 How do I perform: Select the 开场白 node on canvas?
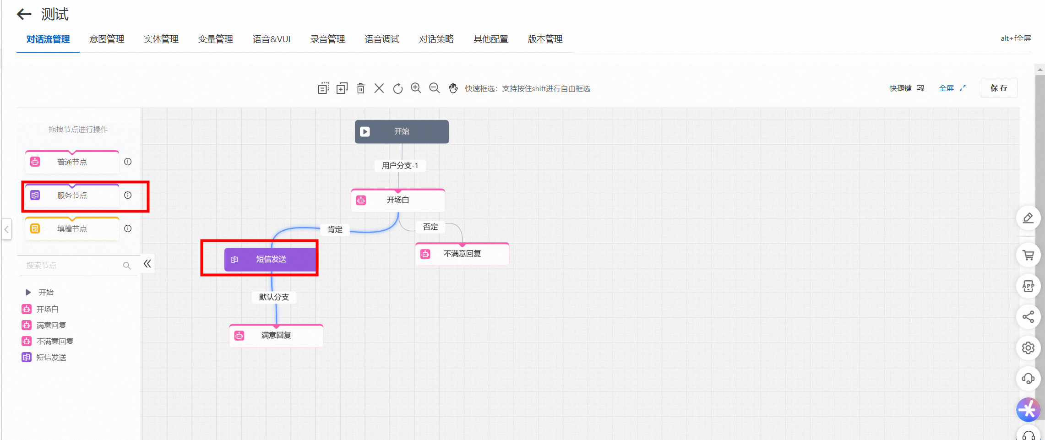398,200
